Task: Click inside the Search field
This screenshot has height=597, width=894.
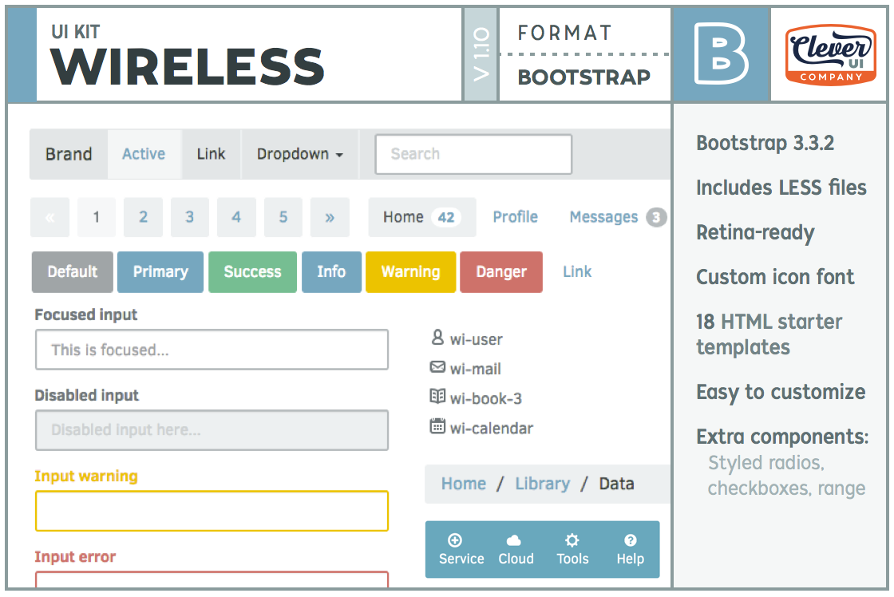Action: (x=473, y=154)
